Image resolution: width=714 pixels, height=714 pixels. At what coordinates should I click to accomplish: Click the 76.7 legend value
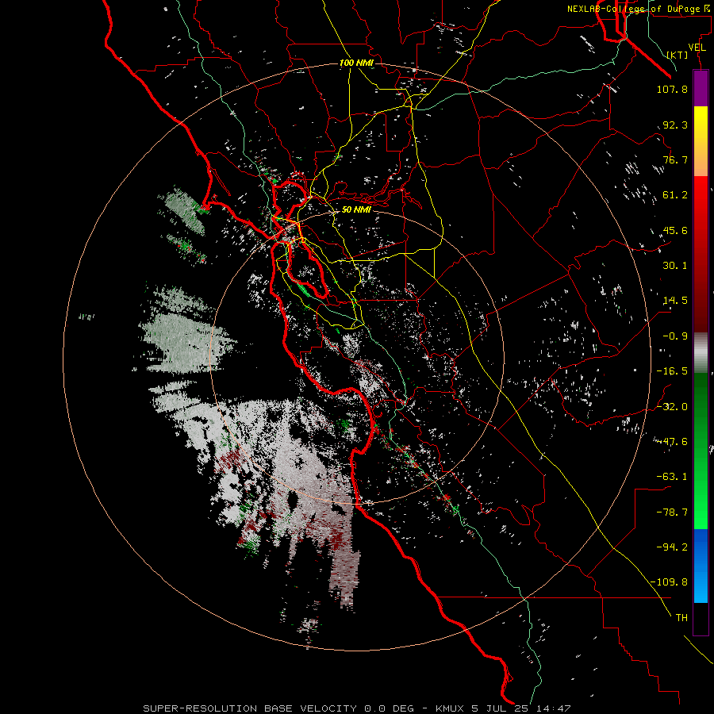[x=675, y=159]
